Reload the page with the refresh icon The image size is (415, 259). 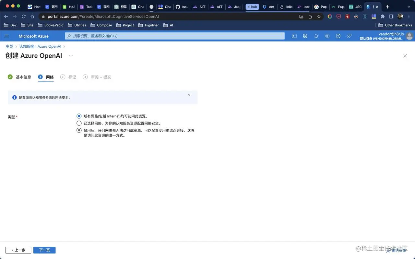point(24,16)
